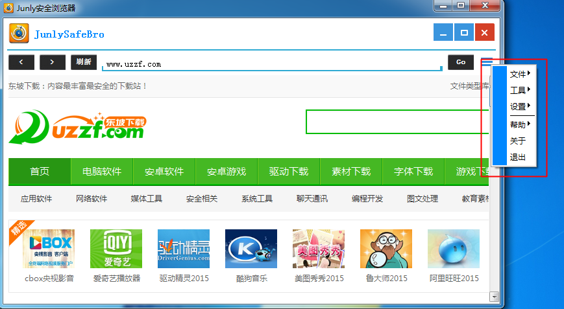Click the 酷狗音乐 text link
Viewport: 564px width, 309px height.
coord(252,279)
